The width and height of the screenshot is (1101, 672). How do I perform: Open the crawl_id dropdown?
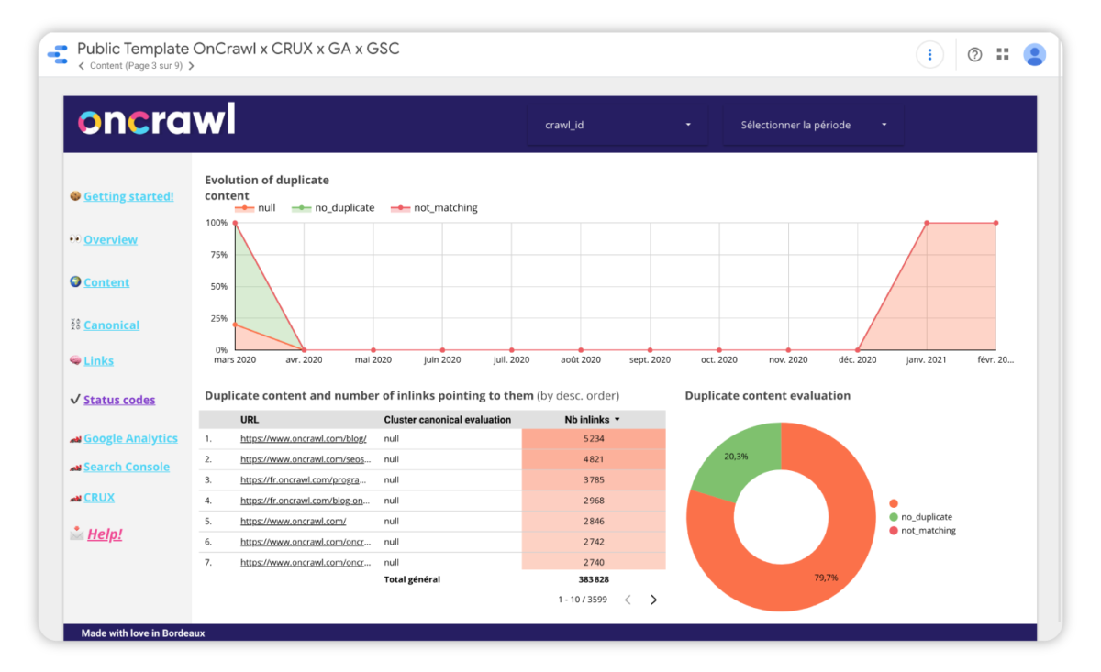617,125
